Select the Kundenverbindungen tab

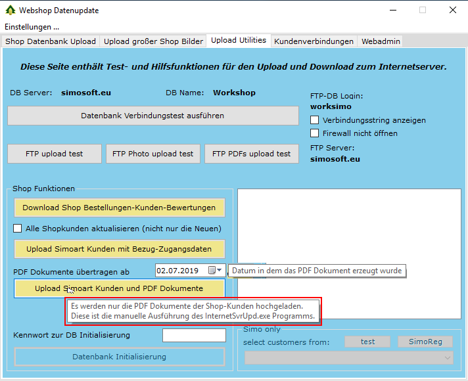click(314, 41)
